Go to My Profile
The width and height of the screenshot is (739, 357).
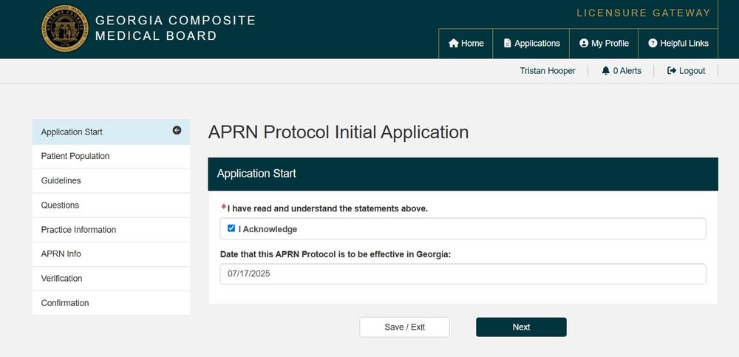coord(604,44)
